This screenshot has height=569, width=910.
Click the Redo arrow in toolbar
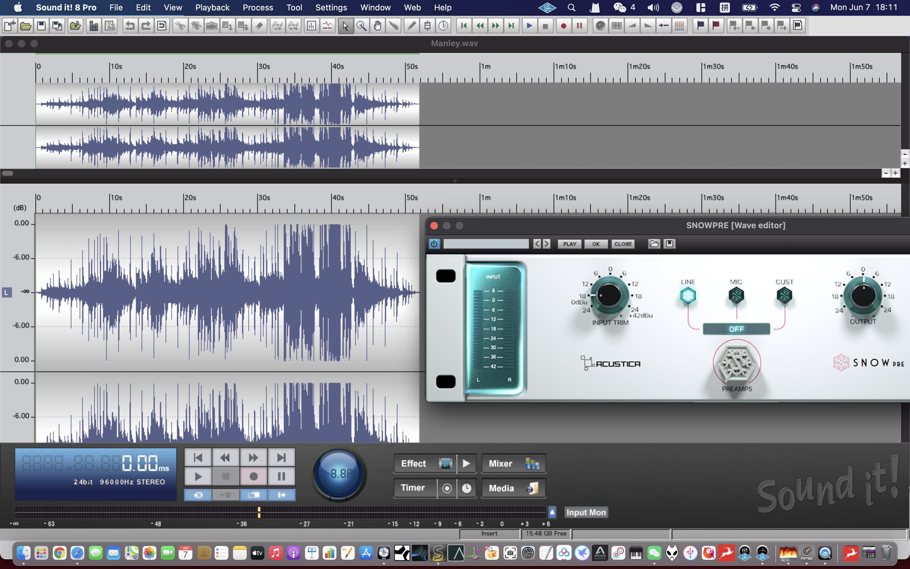146,26
